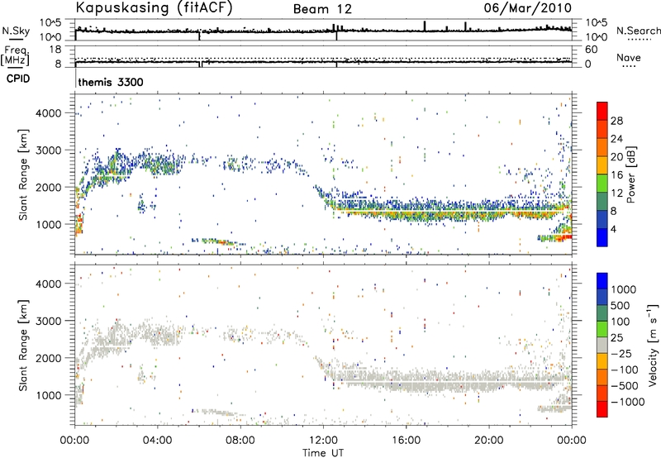This screenshot has height=458, width=661.
Task: Click the 18 tick on frequency axis
Action: pos(55,50)
